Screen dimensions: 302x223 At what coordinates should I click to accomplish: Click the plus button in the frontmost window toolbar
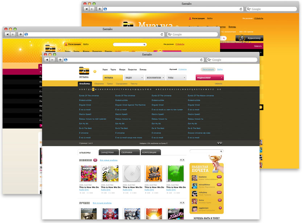[x=60, y=60]
